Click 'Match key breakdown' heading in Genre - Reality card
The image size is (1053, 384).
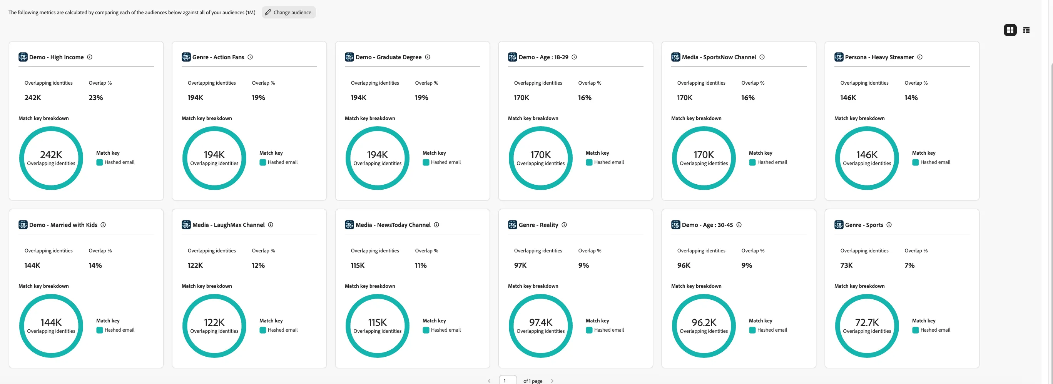tap(533, 286)
